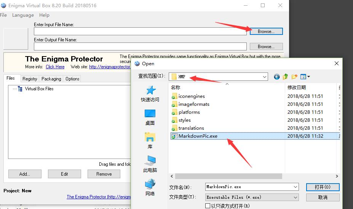Click the Virtual Box Files tree icon
The height and width of the screenshot is (209, 353).
(20, 89)
